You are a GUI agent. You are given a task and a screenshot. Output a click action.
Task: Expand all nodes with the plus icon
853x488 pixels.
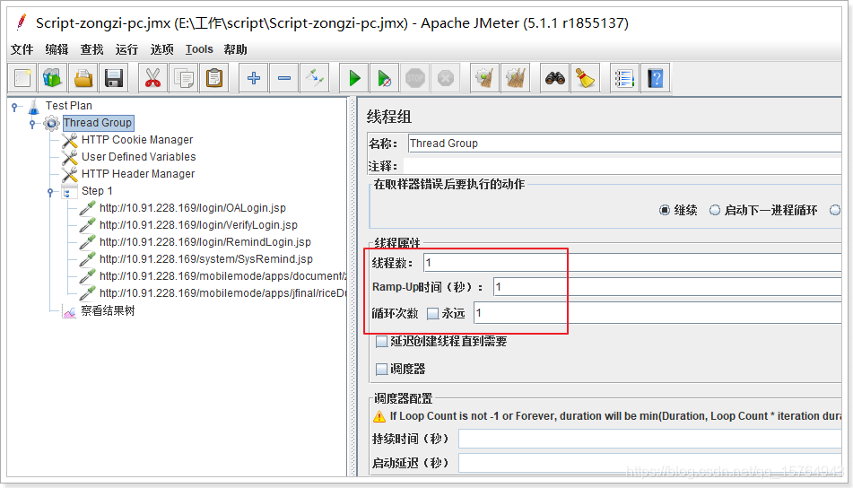coord(254,78)
